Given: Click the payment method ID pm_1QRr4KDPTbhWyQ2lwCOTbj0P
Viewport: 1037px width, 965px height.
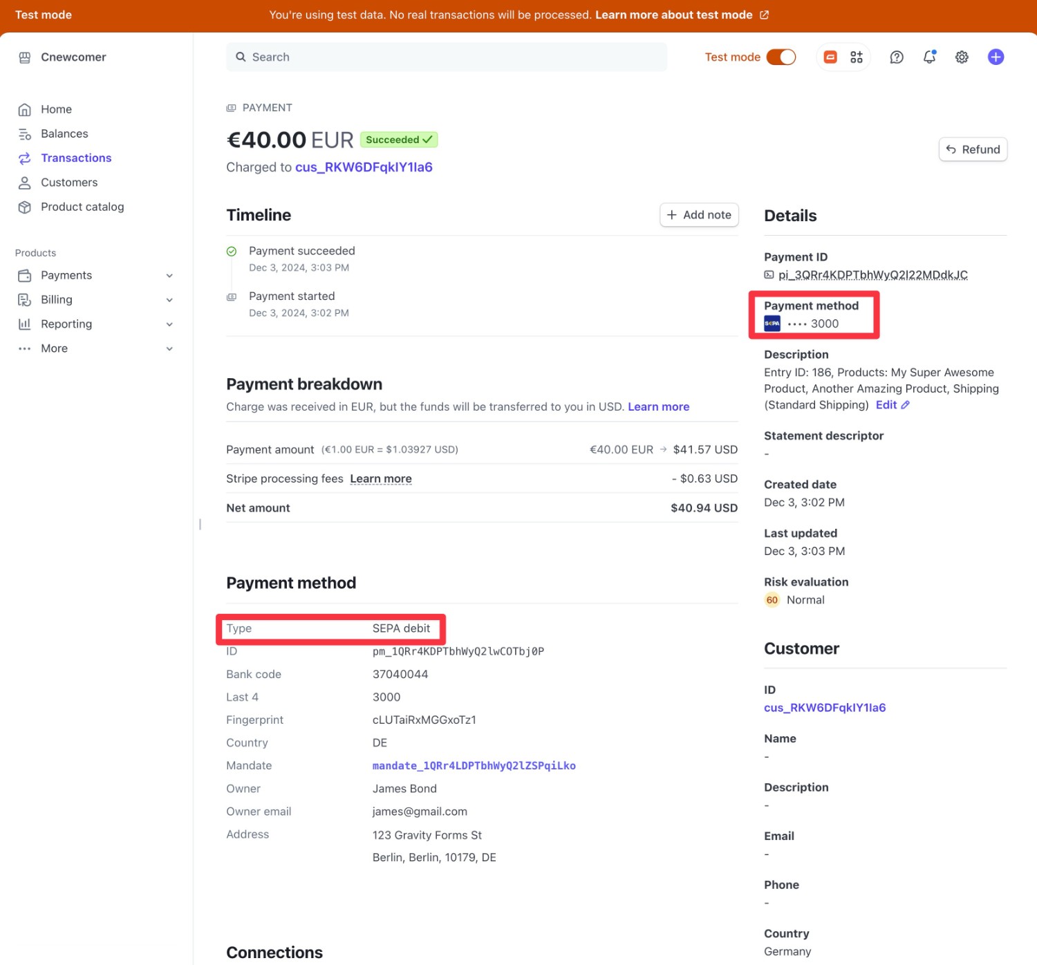Looking at the screenshot, I should coord(458,651).
